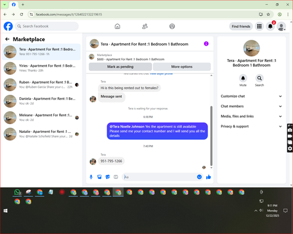The width and height of the screenshot is (293, 234).
Task: Open Windows notification center icon
Action: click(285, 211)
